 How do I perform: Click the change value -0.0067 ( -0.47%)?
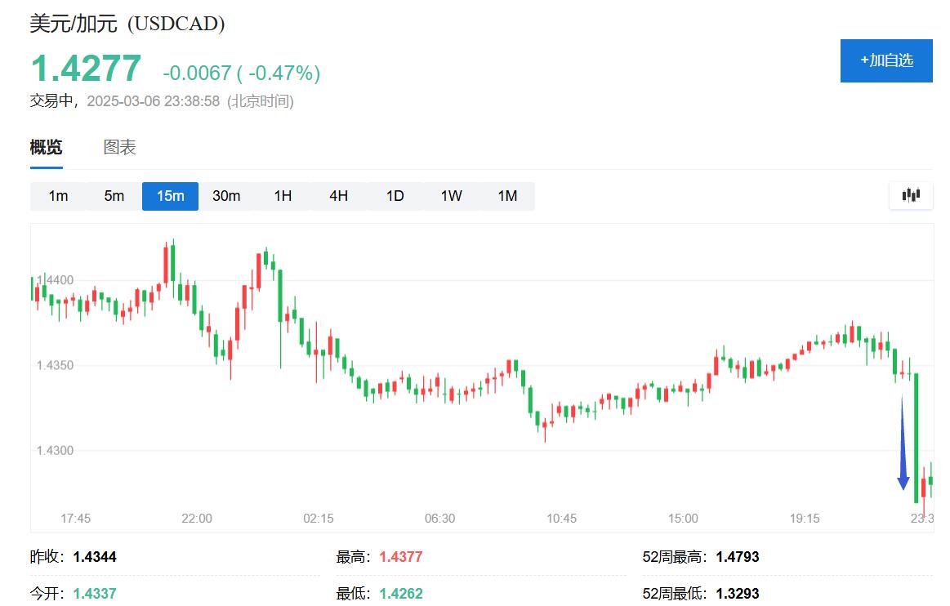click(x=241, y=74)
